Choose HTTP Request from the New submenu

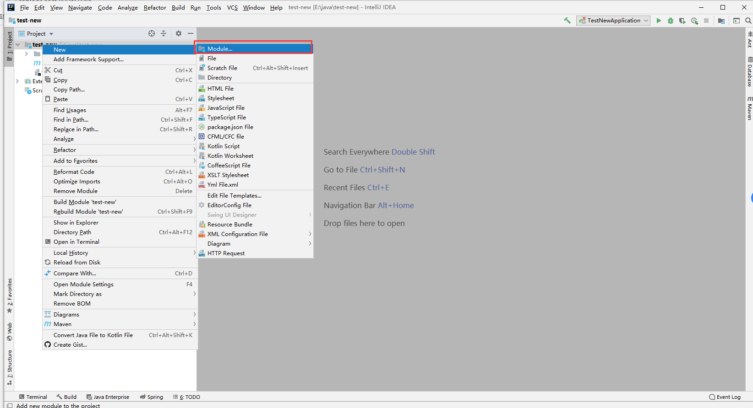(255, 253)
